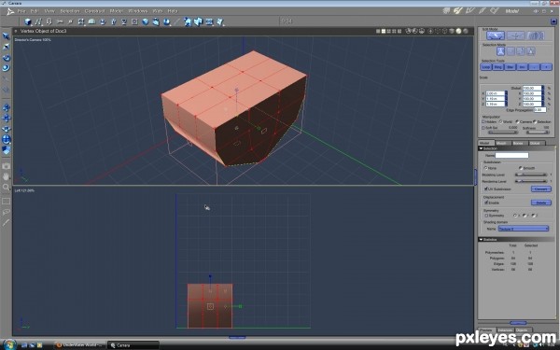Click the stepper next to X size field
The width and height of the screenshot is (560, 350).
(506, 93)
